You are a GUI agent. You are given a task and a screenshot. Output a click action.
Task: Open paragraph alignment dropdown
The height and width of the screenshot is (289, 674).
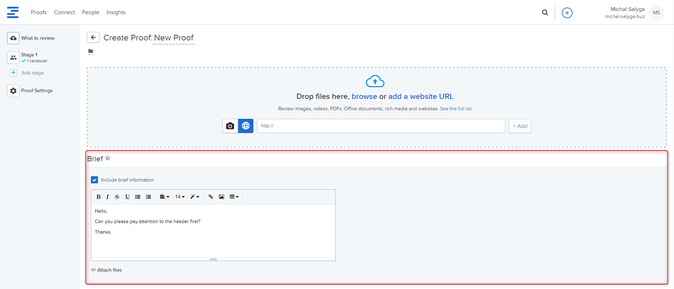164,197
